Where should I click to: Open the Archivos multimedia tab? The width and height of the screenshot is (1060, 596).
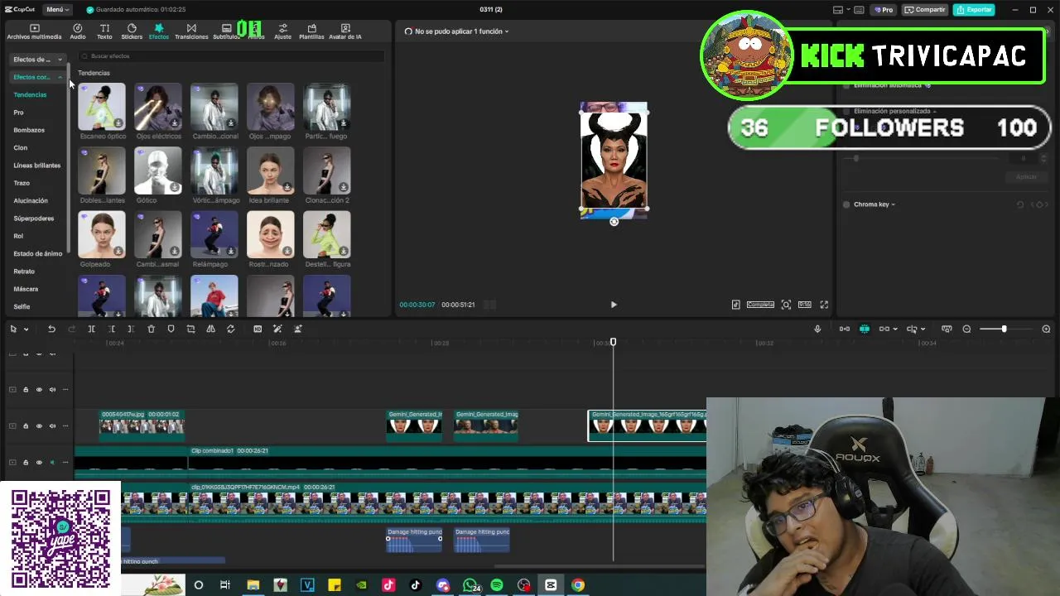[x=34, y=31]
